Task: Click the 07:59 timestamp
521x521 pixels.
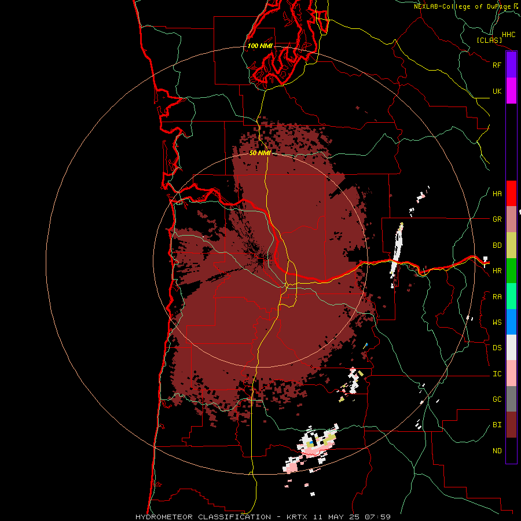Action: click(379, 517)
